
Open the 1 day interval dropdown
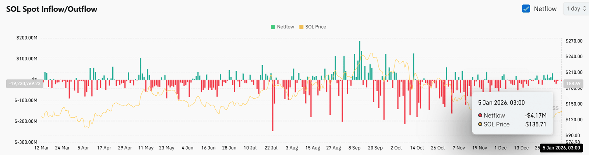[x=576, y=8]
